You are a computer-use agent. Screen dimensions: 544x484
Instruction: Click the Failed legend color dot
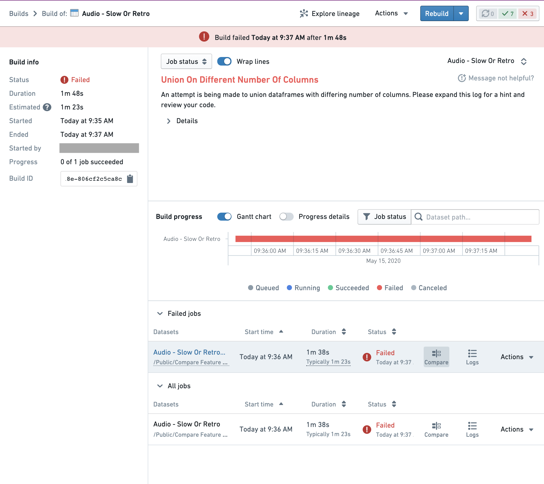click(379, 288)
